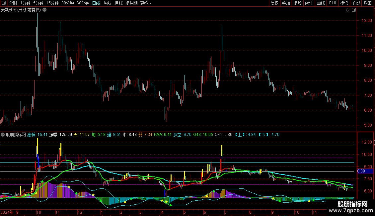
Task: Expand the 天晟新材 chart title dropdown
Action: pos(44,10)
